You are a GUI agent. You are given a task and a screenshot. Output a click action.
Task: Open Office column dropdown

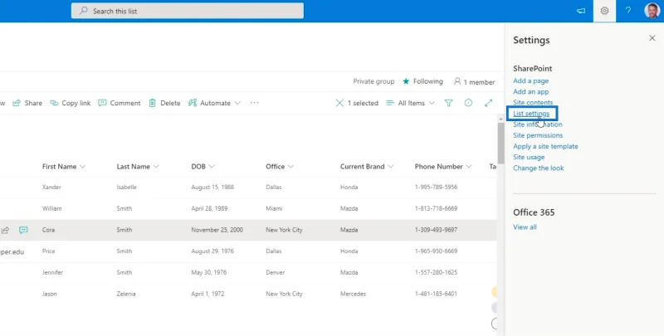pyautogui.click(x=290, y=167)
